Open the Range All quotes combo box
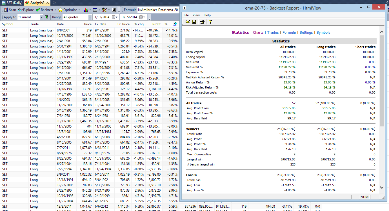389x211 pixels. [77, 17]
